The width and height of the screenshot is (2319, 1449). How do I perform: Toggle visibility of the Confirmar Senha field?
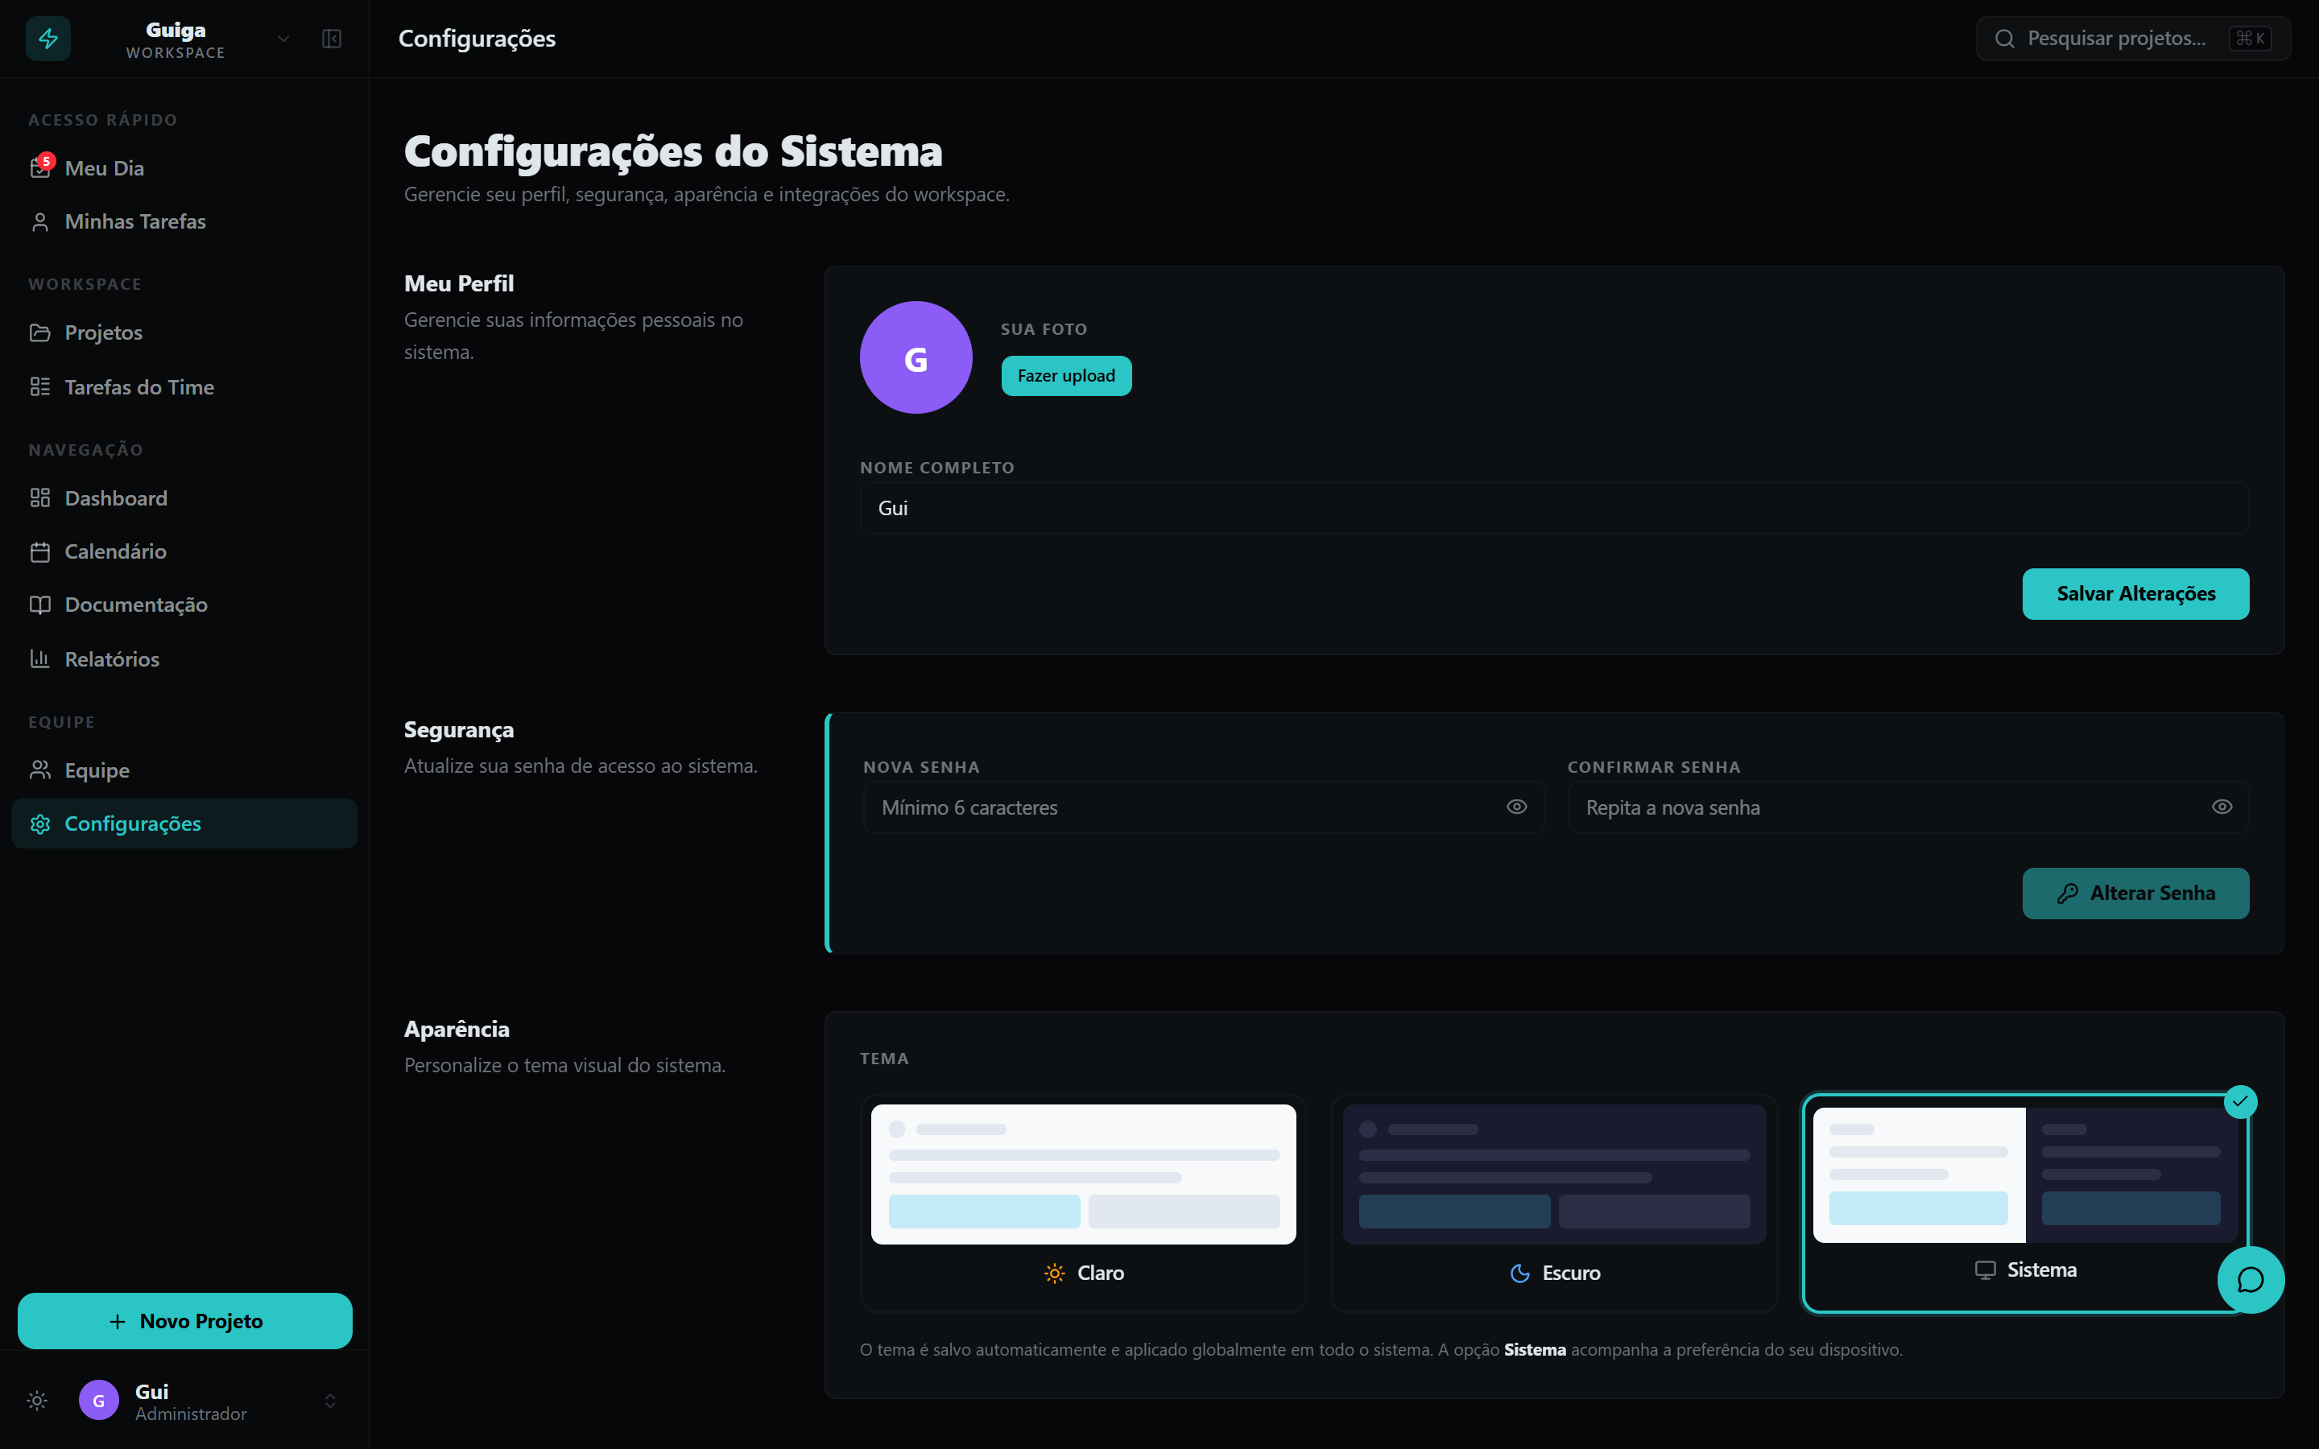[x=2222, y=807]
